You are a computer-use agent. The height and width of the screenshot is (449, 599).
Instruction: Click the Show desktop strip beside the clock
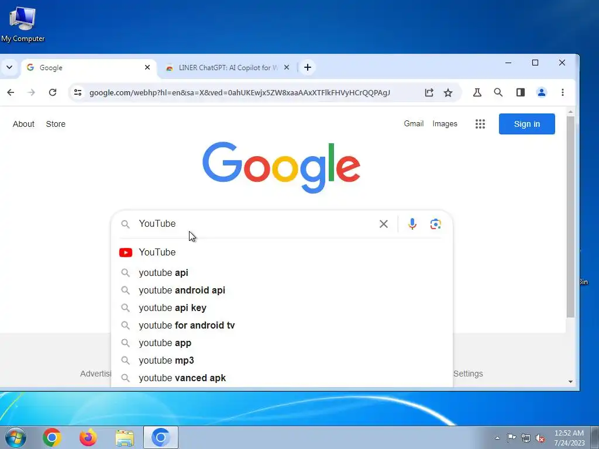pyautogui.click(x=594, y=437)
